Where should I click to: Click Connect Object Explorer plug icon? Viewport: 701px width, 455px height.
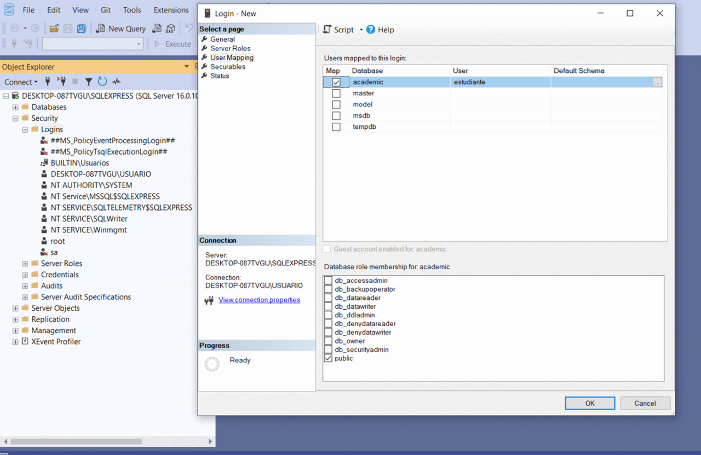(48, 82)
